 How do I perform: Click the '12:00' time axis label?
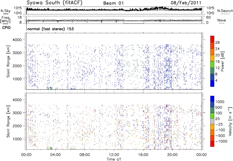point(114,155)
